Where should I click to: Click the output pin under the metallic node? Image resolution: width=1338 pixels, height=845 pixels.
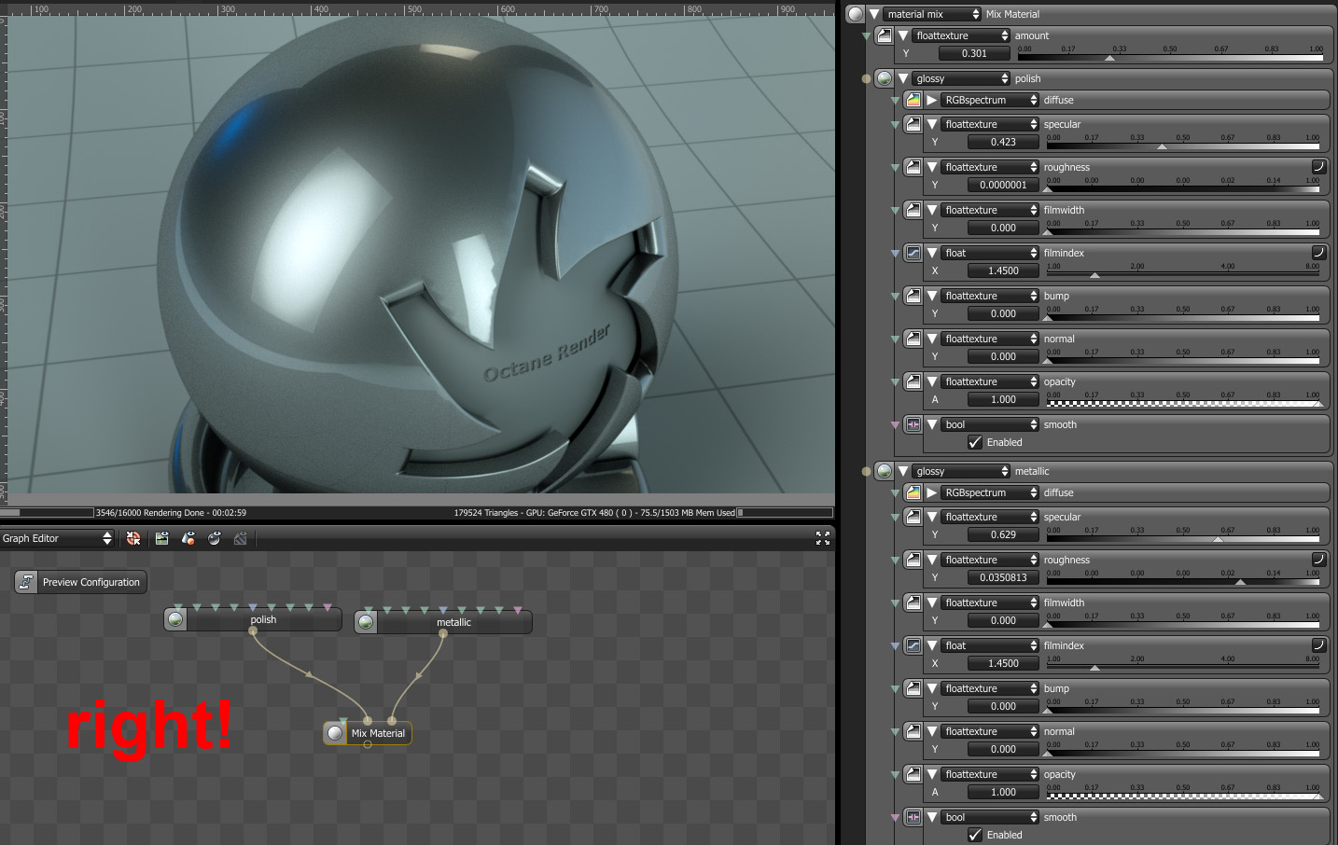[443, 634]
